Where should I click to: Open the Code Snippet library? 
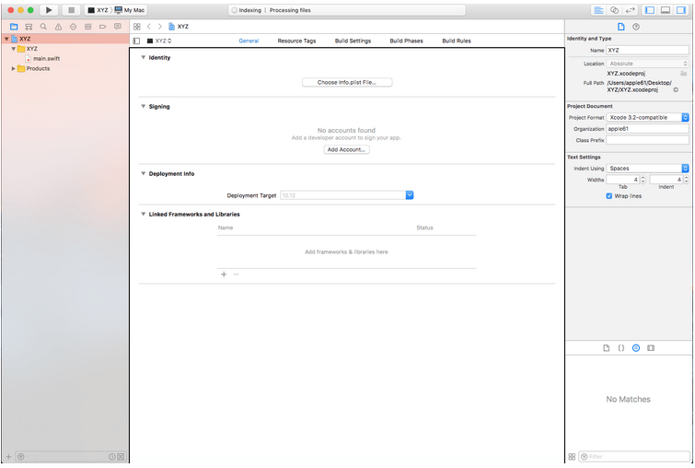(x=621, y=348)
